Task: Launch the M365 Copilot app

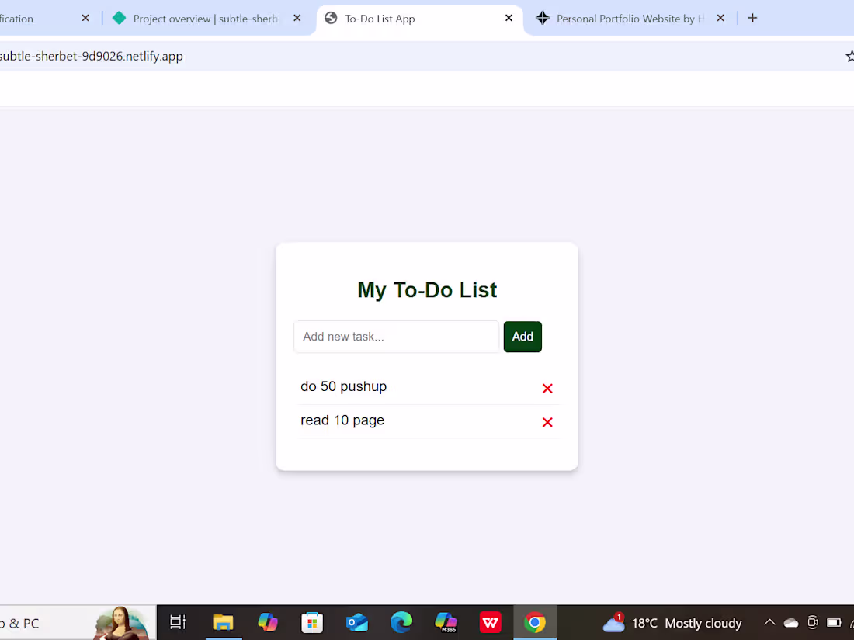Action: tap(446, 622)
